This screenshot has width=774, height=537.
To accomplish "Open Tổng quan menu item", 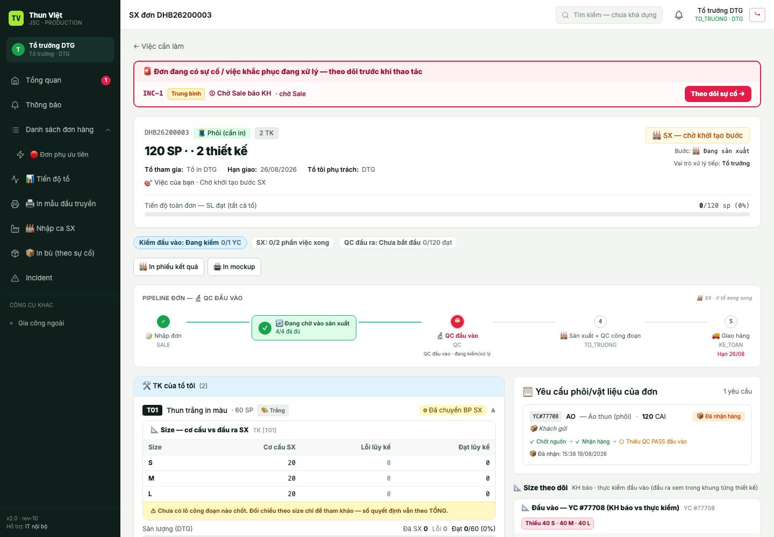I will click(60, 81).
